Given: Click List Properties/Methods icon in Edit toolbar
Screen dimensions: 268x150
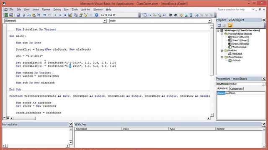Looking at the screenshot, I should pos(145,15).
